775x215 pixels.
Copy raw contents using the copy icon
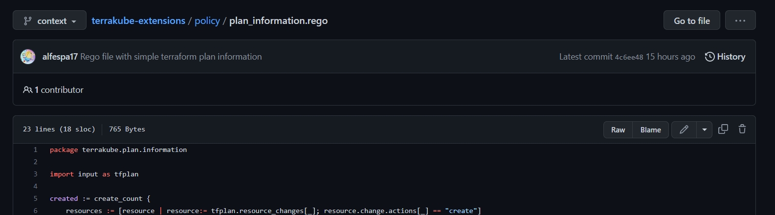pyautogui.click(x=723, y=129)
